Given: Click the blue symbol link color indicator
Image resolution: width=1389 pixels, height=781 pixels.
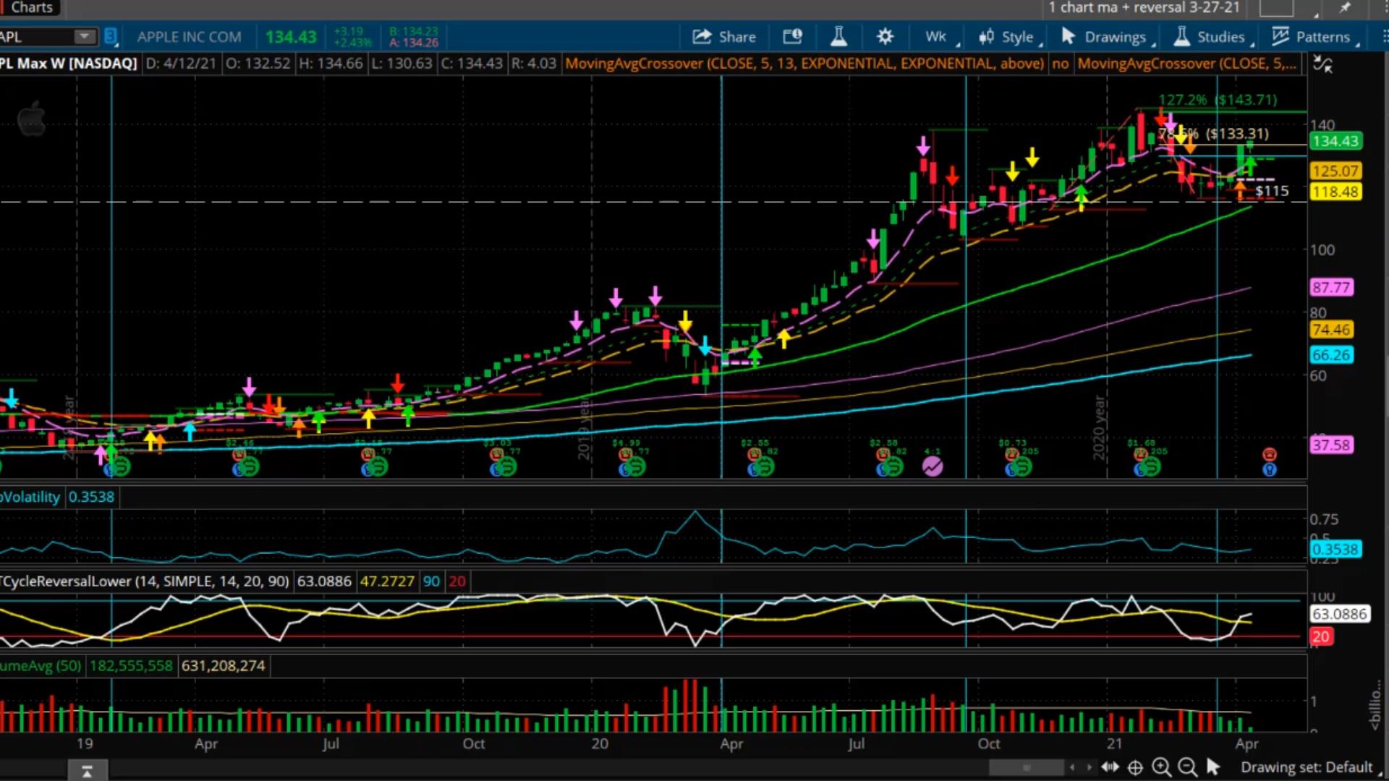Looking at the screenshot, I should 110,36.
